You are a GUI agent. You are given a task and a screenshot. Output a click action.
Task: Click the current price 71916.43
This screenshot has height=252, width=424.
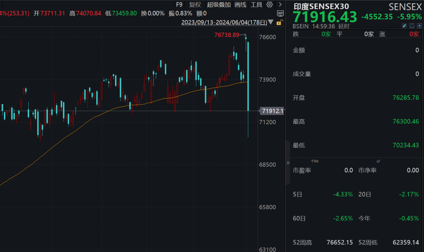point(325,17)
